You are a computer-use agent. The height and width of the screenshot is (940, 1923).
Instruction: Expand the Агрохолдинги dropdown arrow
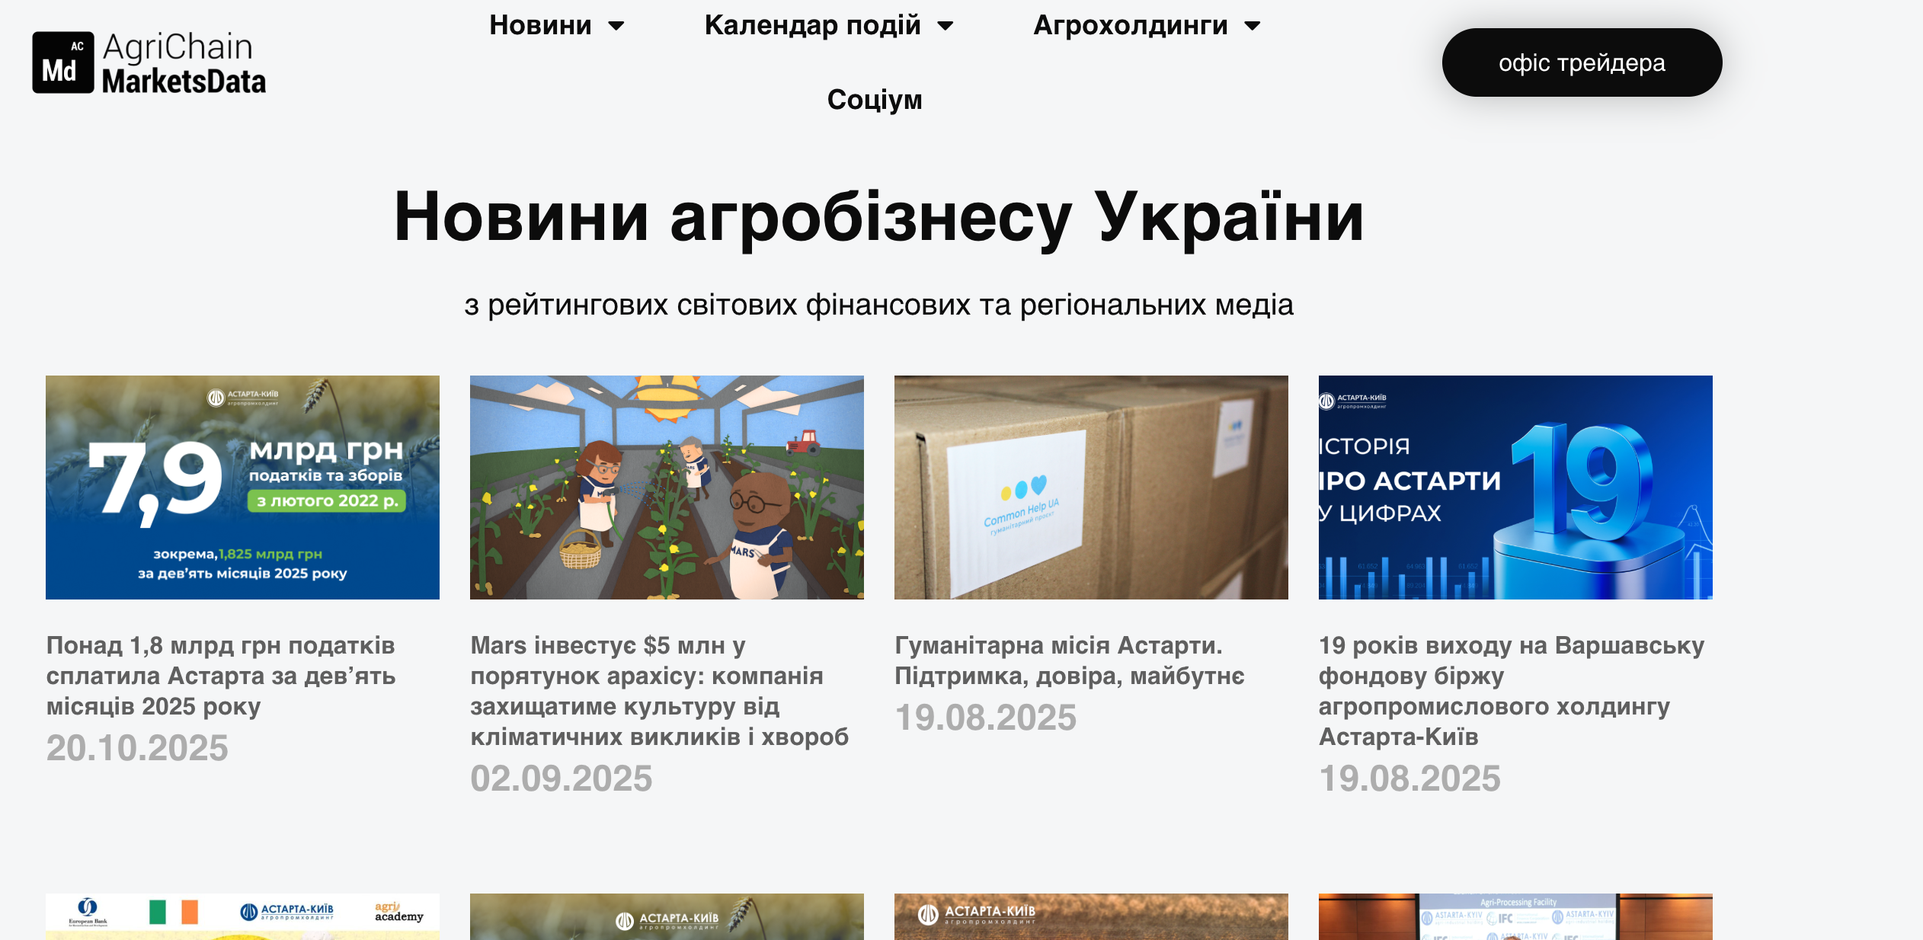(1252, 27)
